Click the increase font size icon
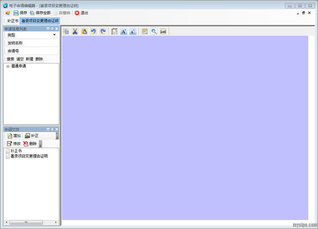This screenshot has width=318, height=229. coord(124,31)
